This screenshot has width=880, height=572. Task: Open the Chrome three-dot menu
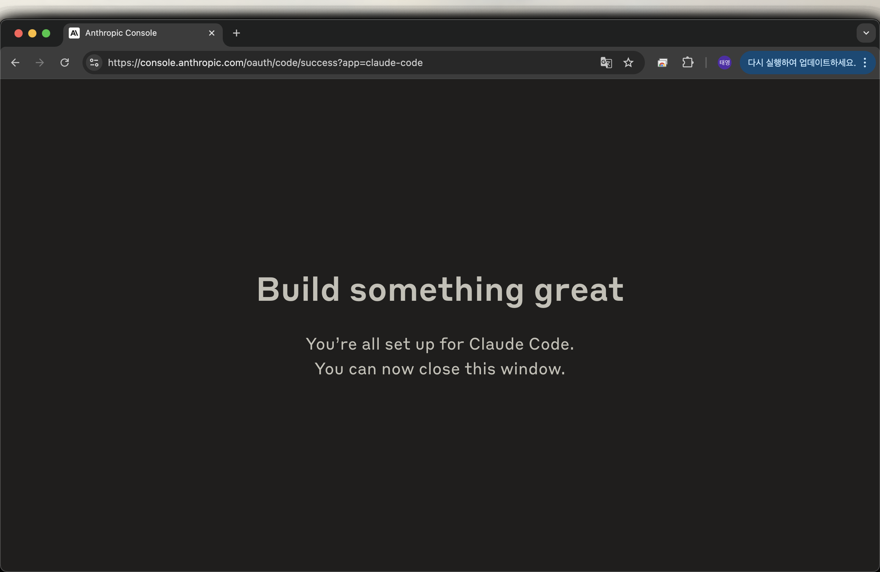[x=865, y=63]
